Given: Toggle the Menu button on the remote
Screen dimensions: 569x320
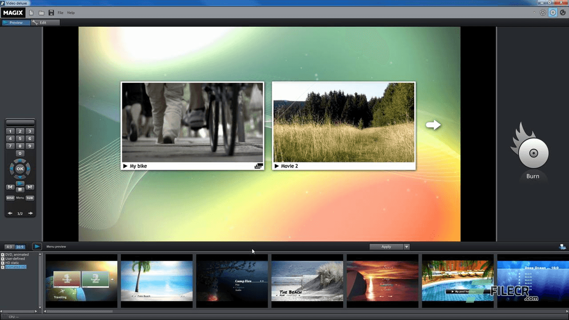Looking at the screenshot, I should pyautogui.click(x=20, y=198).
